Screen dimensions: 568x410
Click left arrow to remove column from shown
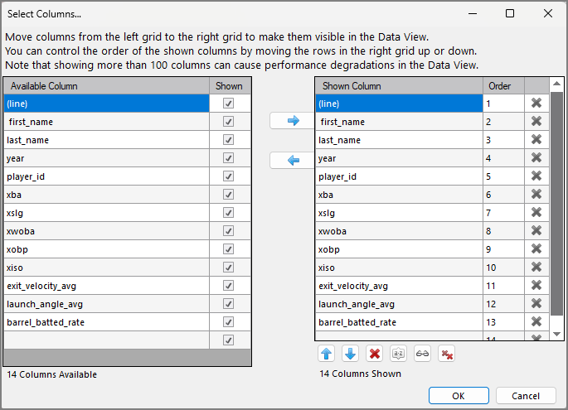pos(293,161)
